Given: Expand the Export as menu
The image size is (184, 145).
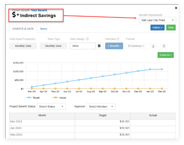Looking at the screenshot, I should pyautogui.click(x=165, y=55).
